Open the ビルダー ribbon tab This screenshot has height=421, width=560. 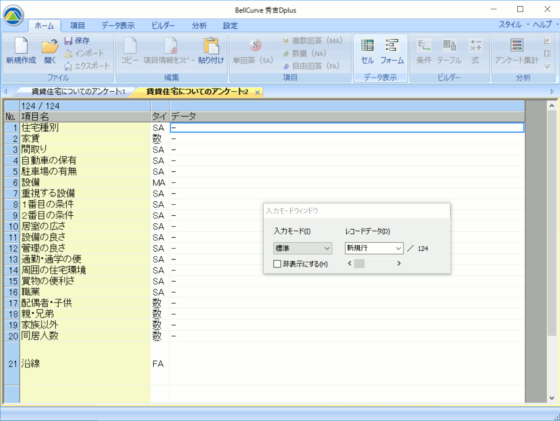[163, 26]
